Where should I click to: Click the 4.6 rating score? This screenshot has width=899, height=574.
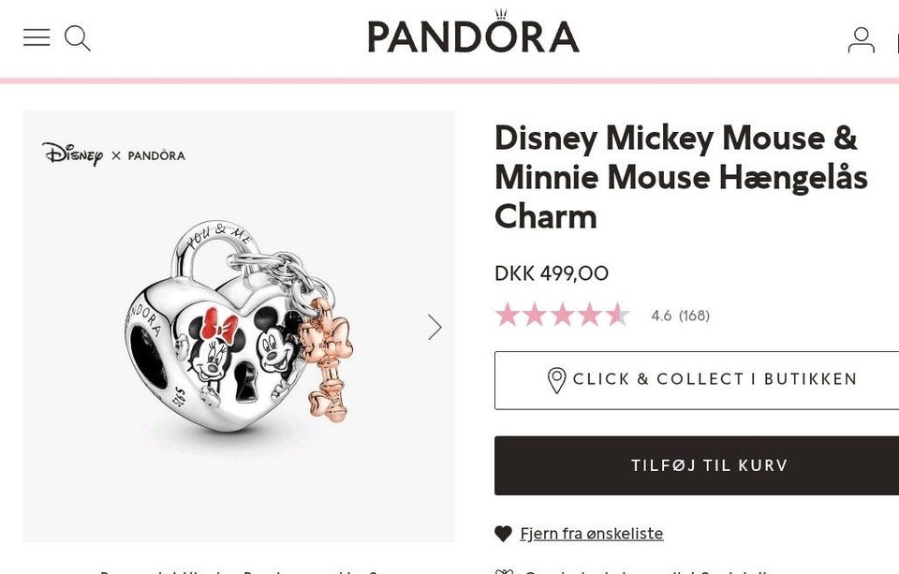coord(661,316)
